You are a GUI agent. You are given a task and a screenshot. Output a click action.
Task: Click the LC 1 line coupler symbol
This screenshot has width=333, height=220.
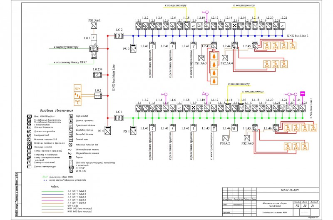tap(119, 118)
